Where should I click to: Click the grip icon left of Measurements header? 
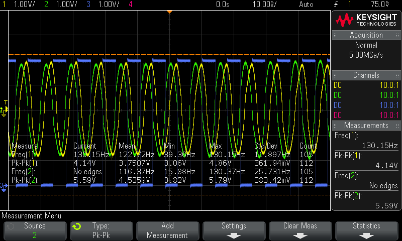pyautogui.click(x=335, y=126)
